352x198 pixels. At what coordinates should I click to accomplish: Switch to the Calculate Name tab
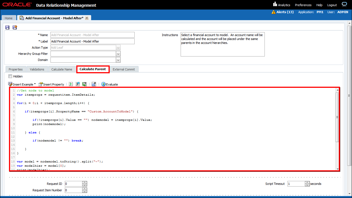[x=62, y=69]
